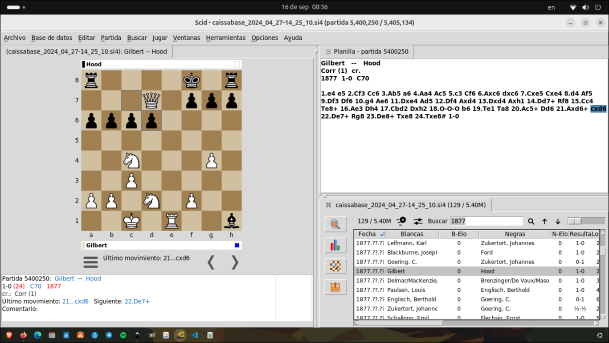Open the Buscar menu in menu bar

(137, 38)
